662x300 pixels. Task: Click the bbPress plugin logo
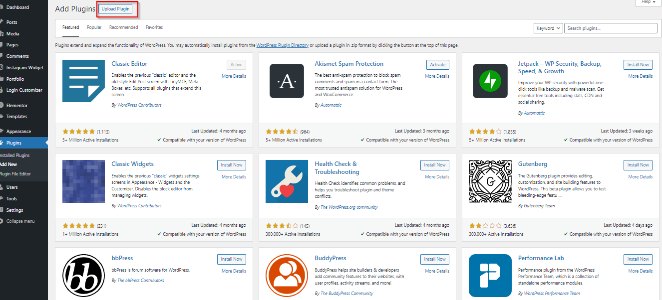pos(83,275)
